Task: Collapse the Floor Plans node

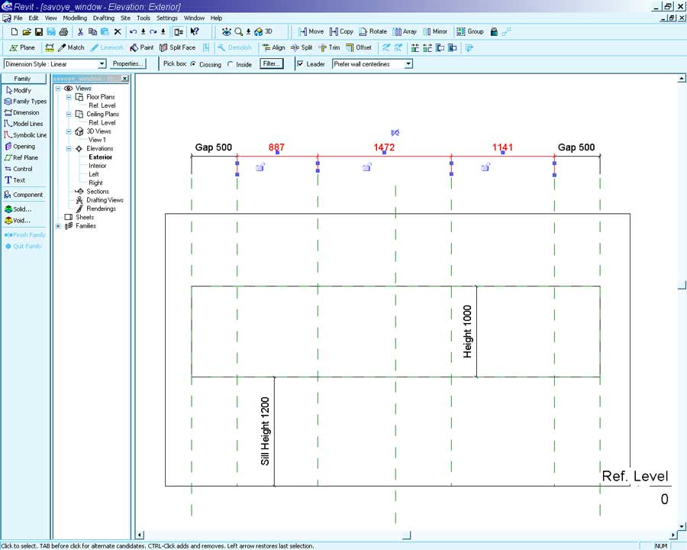Action: click(x=69, y=97)
